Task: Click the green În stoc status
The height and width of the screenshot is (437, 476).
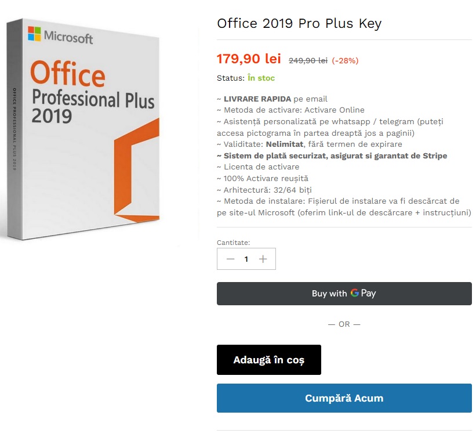Action: coord(261,78)
